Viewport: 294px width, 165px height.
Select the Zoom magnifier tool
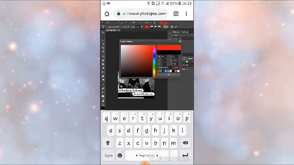point(103,105)
